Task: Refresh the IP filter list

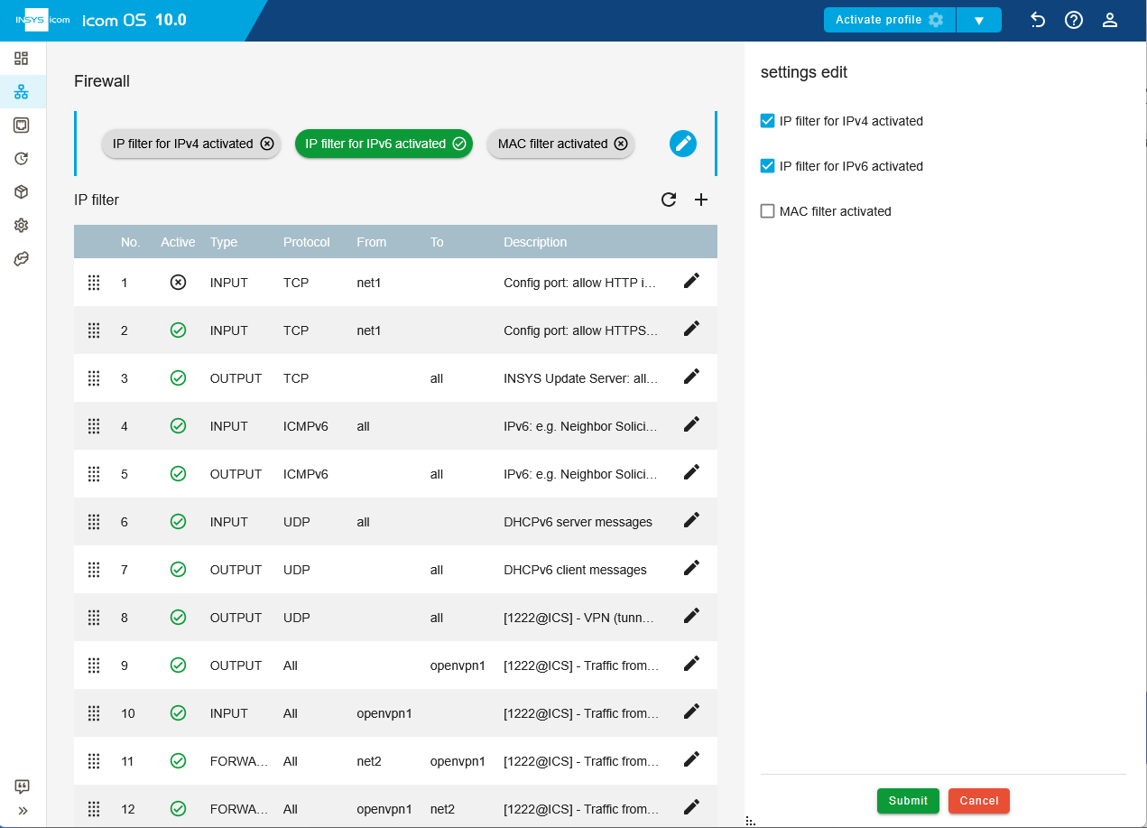Action: (x=669, y=200)
